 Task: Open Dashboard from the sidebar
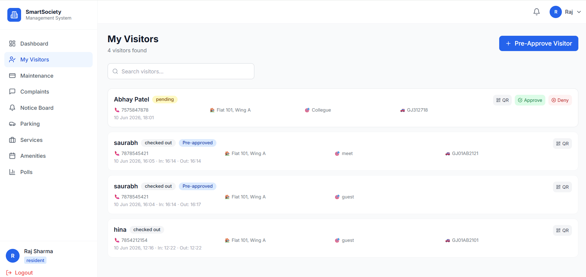click(x=48, y=44)
